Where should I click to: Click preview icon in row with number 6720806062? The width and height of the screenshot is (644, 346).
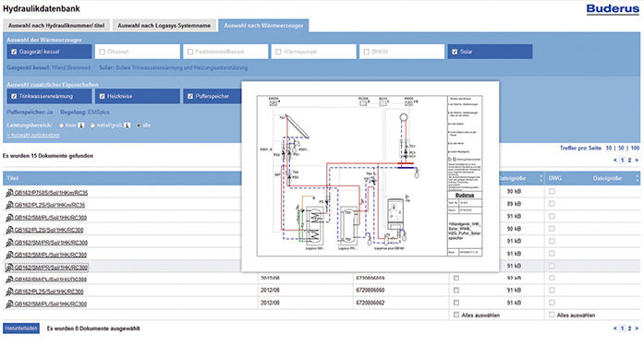[9, 304]
